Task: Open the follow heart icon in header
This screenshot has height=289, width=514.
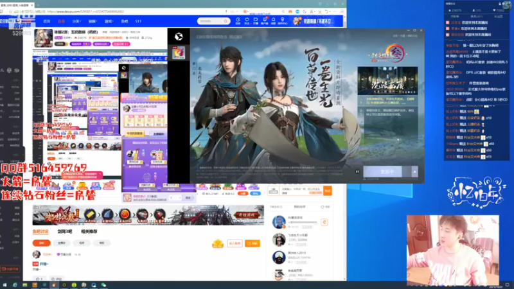Action: coord(247,21)
